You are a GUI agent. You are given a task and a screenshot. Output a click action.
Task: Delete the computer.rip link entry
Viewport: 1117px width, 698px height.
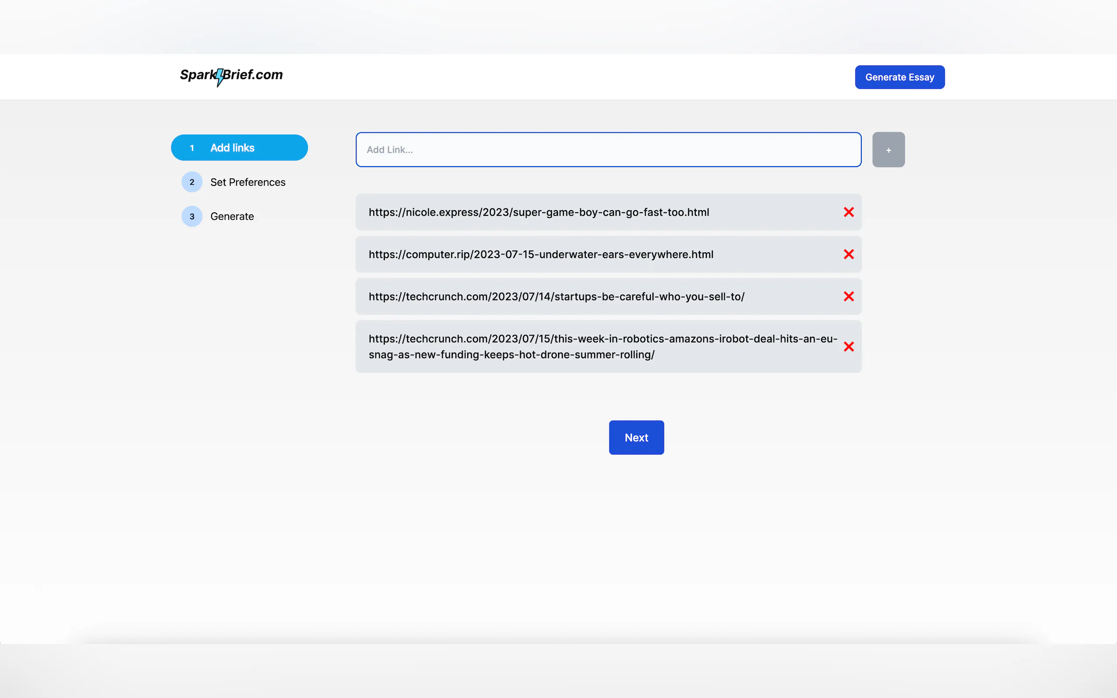click(848, 254)
